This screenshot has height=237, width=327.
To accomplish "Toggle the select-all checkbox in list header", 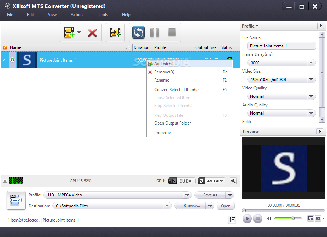I will coord(5,47).
